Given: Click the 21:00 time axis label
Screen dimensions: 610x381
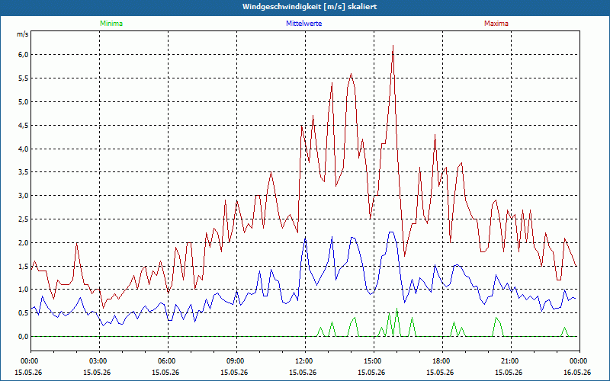Looking at the screenshot, I should (511, 361).
